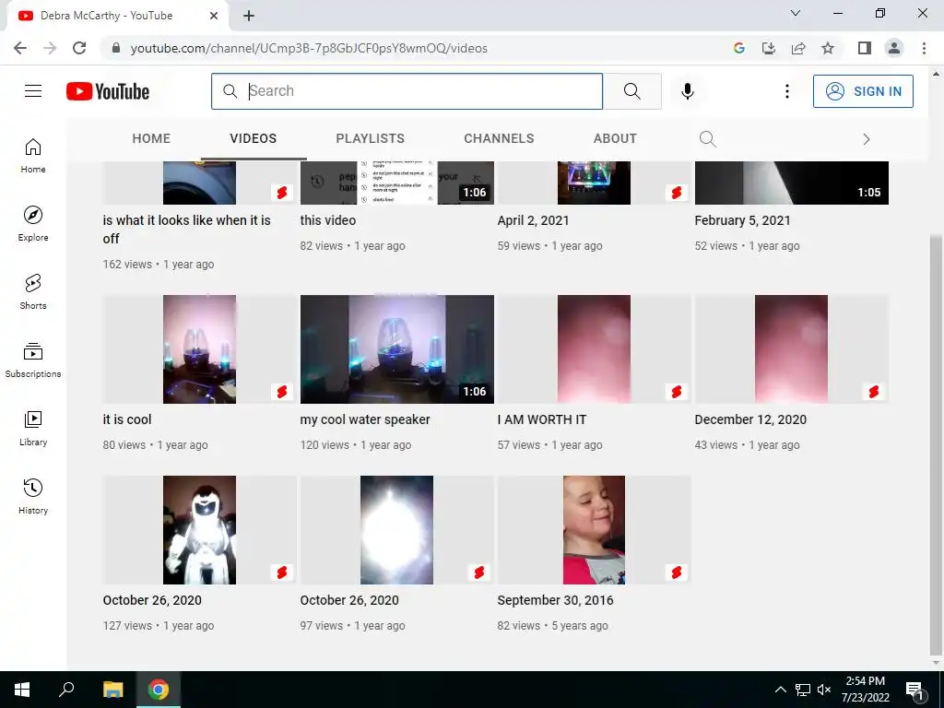Show hidden system tray icons
Viewport: 944px width, 708px height.
[x=780, y=690]
